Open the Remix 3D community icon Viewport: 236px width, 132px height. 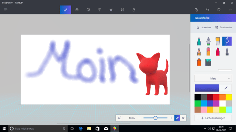tap(134, 10)
